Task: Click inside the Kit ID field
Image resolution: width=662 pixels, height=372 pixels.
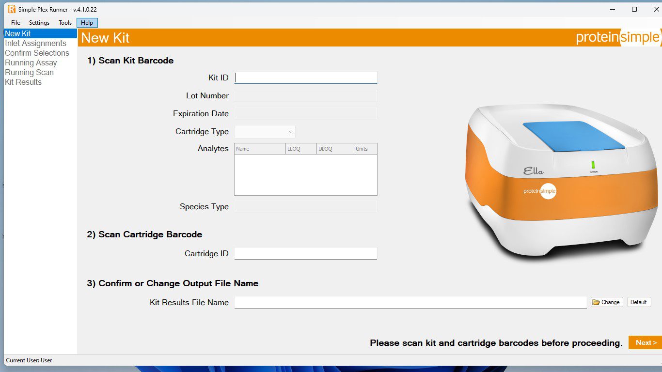Action: [305, 77]
